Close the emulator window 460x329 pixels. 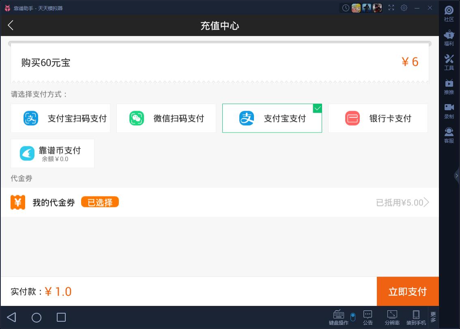click(x=430, y=8)
